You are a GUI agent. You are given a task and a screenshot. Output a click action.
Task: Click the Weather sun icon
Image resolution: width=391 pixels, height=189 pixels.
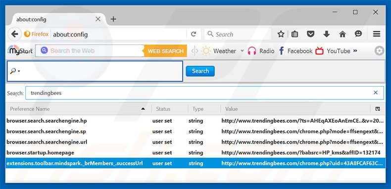click(206, 51)
